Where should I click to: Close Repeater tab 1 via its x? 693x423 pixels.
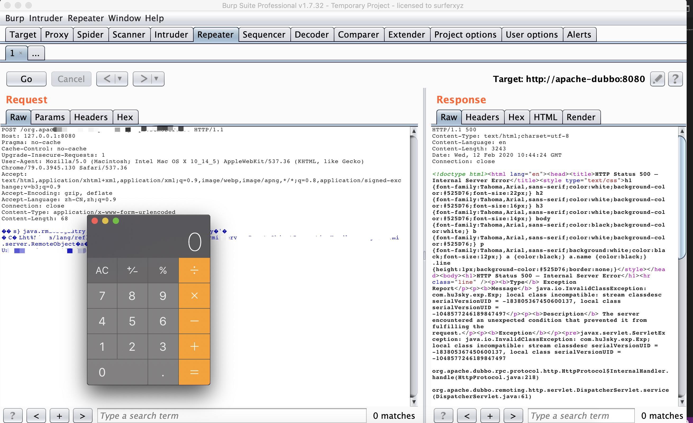pyautogui.click(x=21, y=53)
